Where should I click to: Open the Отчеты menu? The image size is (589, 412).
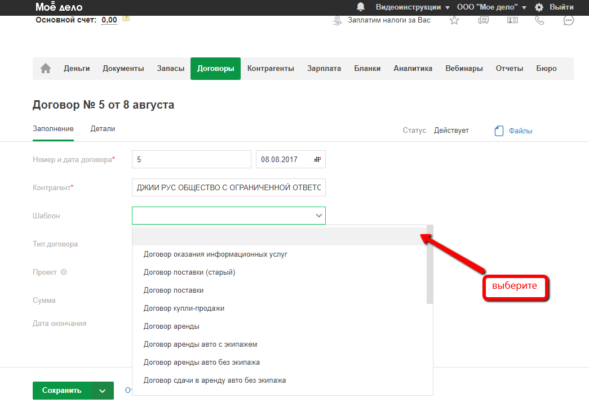pos(510,68)
